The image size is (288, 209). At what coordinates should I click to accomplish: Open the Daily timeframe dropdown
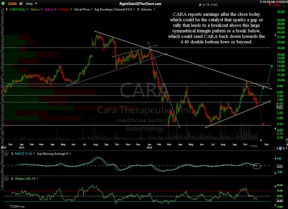(31, 4)
